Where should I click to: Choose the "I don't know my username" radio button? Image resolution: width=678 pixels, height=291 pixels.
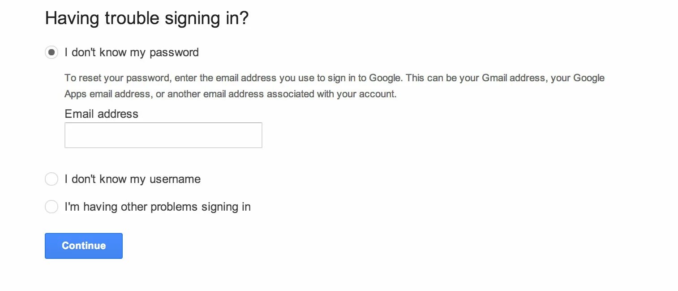[52, 179]
